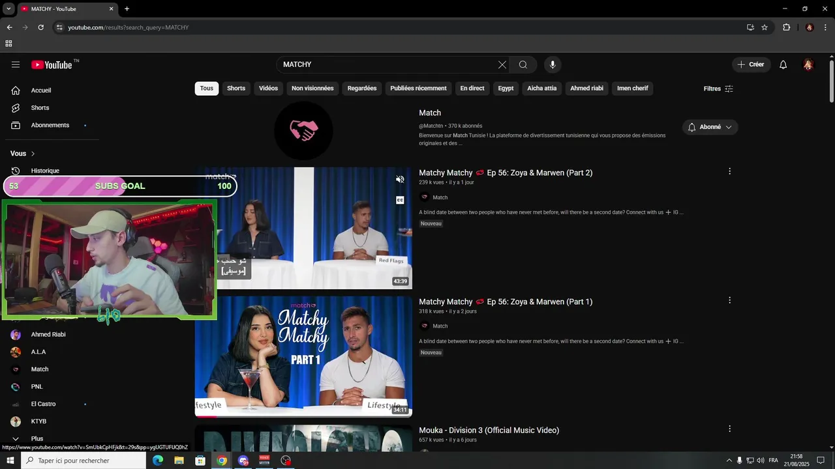The width and height of the screenshot is (835, 469).
Task: Reload the page in Chrome
Action: click(40, 27)
